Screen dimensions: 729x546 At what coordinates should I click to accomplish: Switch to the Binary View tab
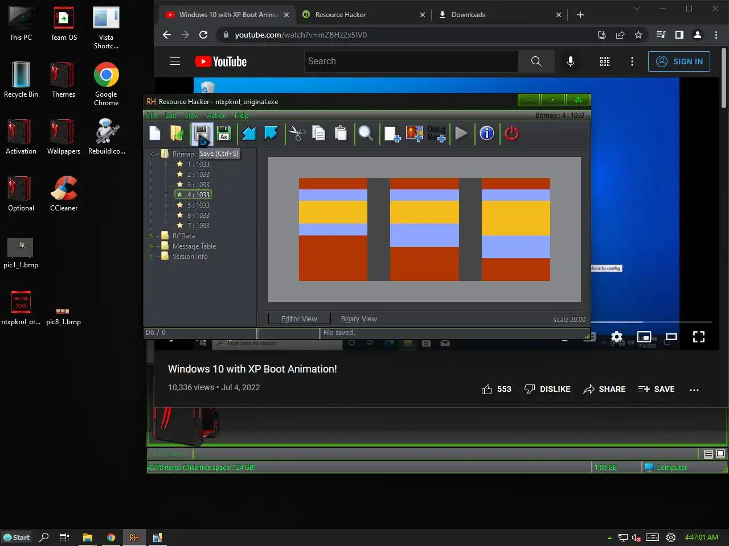pos(359,319)
